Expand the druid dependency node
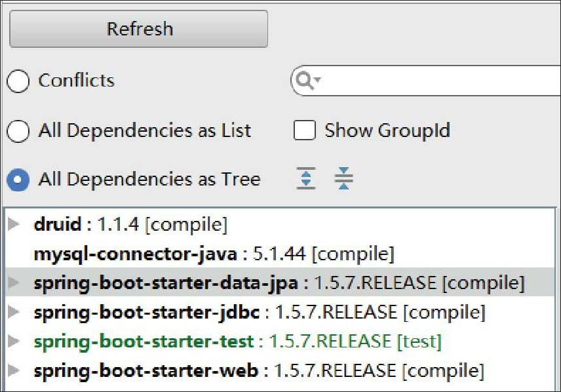Image resolution: width=561 pixels, height=392 pixels. (13, 225)
